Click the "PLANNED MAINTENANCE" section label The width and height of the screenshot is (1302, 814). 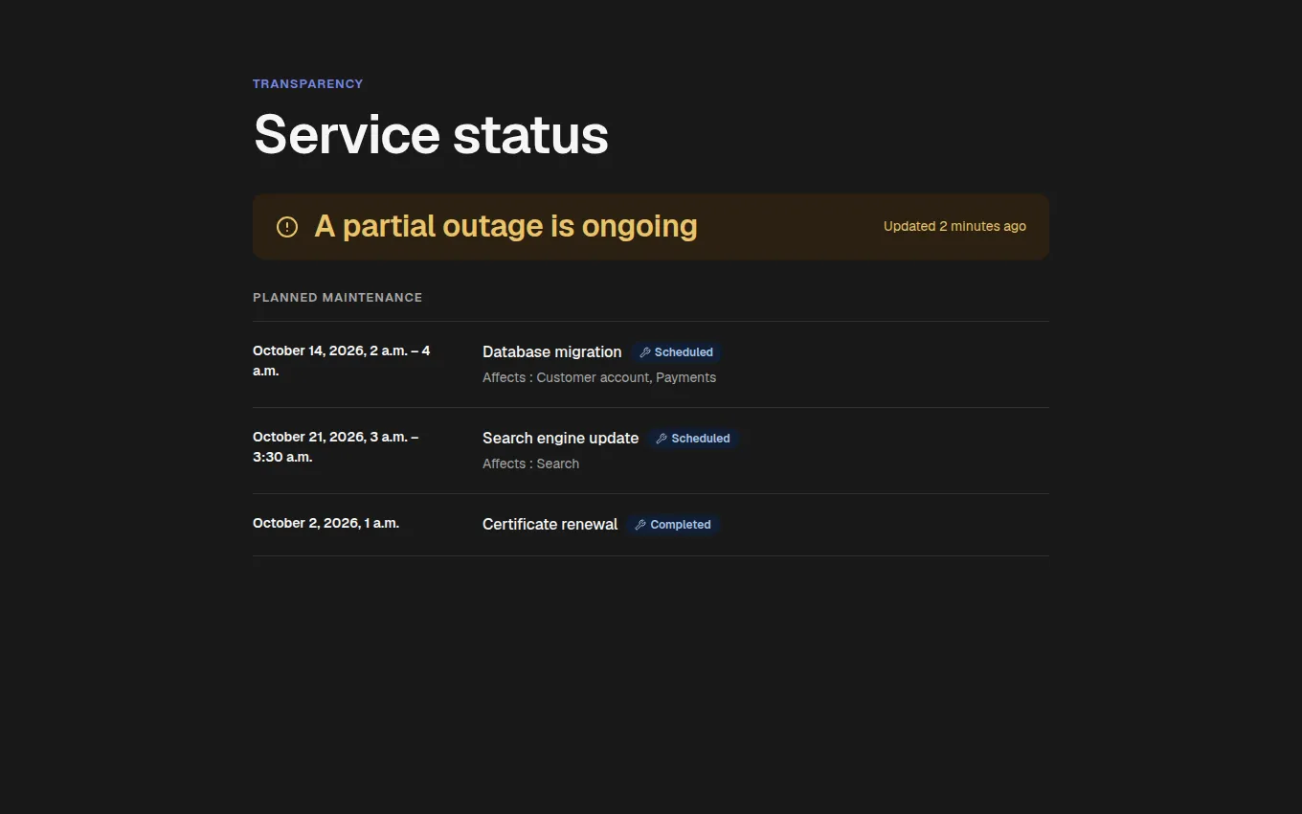337,298
